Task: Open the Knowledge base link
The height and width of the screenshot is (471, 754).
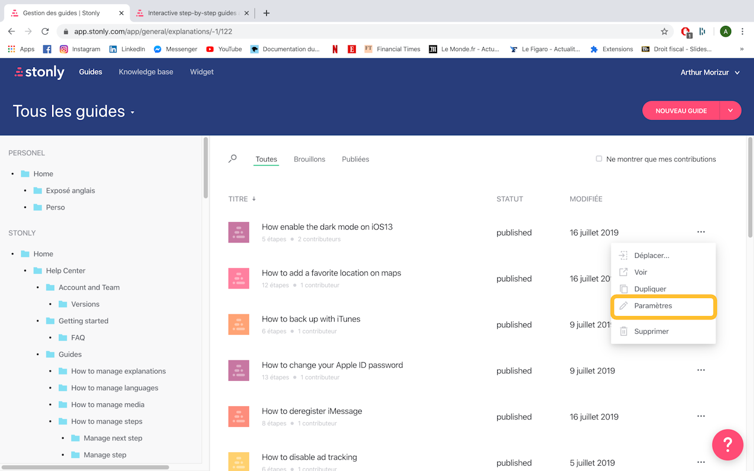Action: [x=145, y=72]
